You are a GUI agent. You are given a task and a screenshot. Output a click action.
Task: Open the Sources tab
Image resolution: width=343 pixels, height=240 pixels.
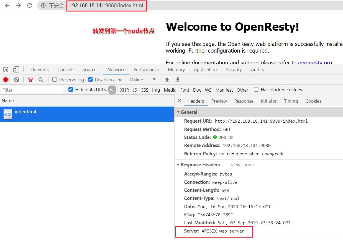click(x=90, y=69)
